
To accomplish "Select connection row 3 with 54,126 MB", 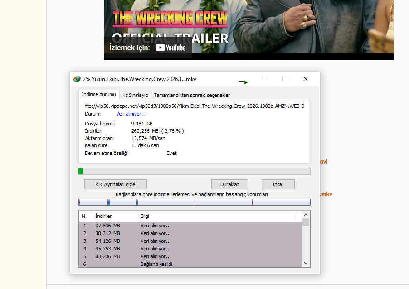I will pos(190,241).
